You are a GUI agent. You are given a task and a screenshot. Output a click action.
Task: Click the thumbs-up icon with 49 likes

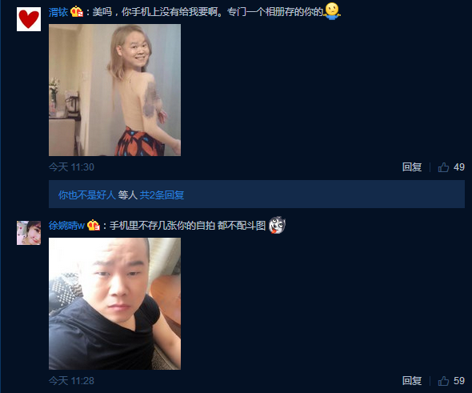pyautogui.click(x=443, y=167)
